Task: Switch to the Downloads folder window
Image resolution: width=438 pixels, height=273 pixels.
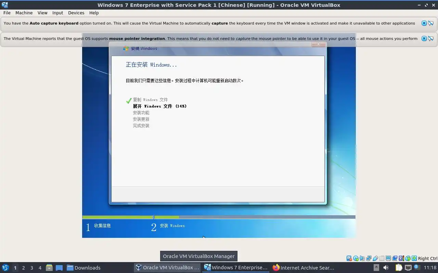Action: (83, 268)
